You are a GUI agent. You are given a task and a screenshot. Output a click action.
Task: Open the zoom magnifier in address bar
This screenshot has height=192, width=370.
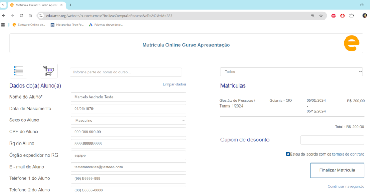313,16
